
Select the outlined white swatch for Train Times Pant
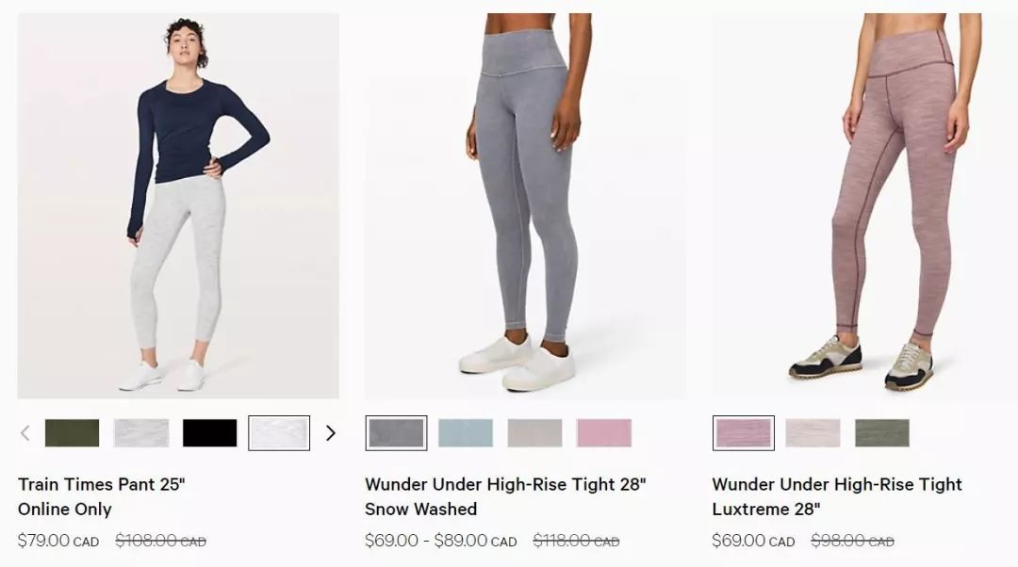pyautogui.click(x=279, y=432)
